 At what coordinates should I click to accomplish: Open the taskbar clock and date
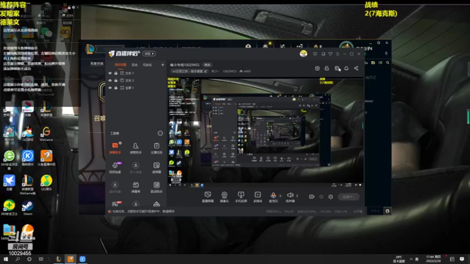coord(434,259)
